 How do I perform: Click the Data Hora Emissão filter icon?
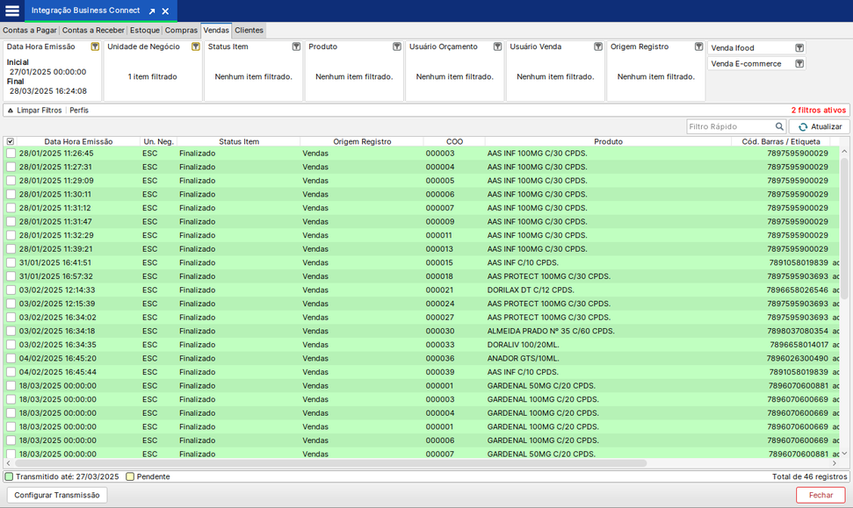(x=95, y=47)
